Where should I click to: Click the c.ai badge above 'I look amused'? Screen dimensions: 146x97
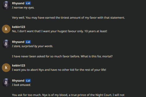pyautogui.click(x=28, y=81)
